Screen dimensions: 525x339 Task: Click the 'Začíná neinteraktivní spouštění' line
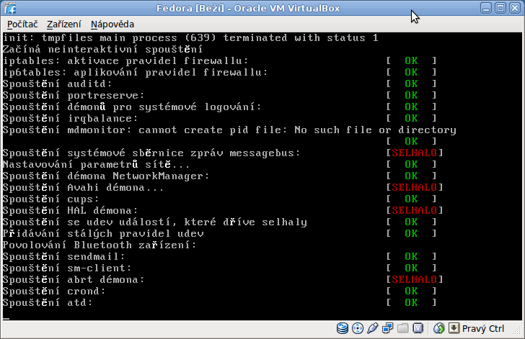[103, 49]
